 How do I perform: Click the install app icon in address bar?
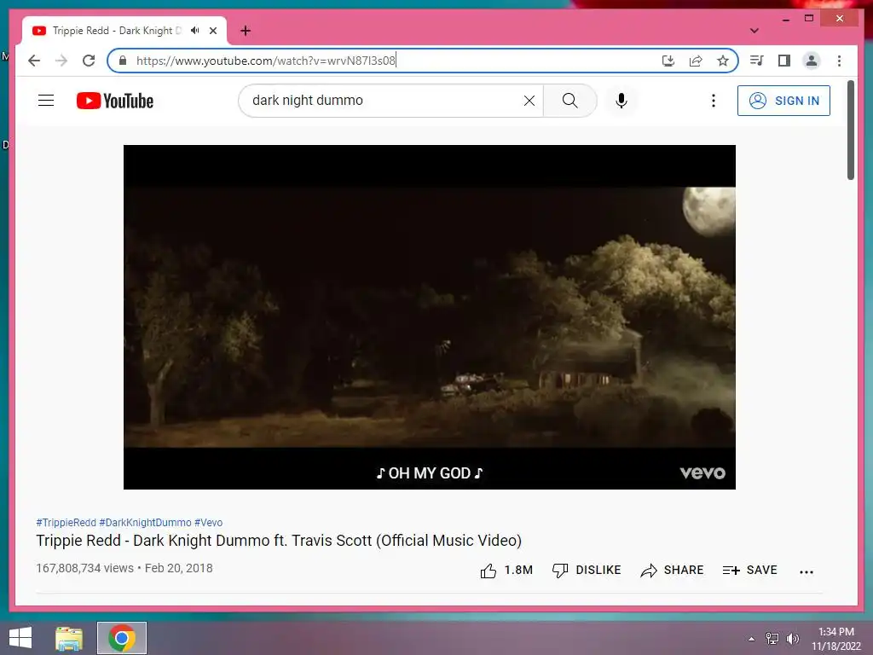click(668, 61)
